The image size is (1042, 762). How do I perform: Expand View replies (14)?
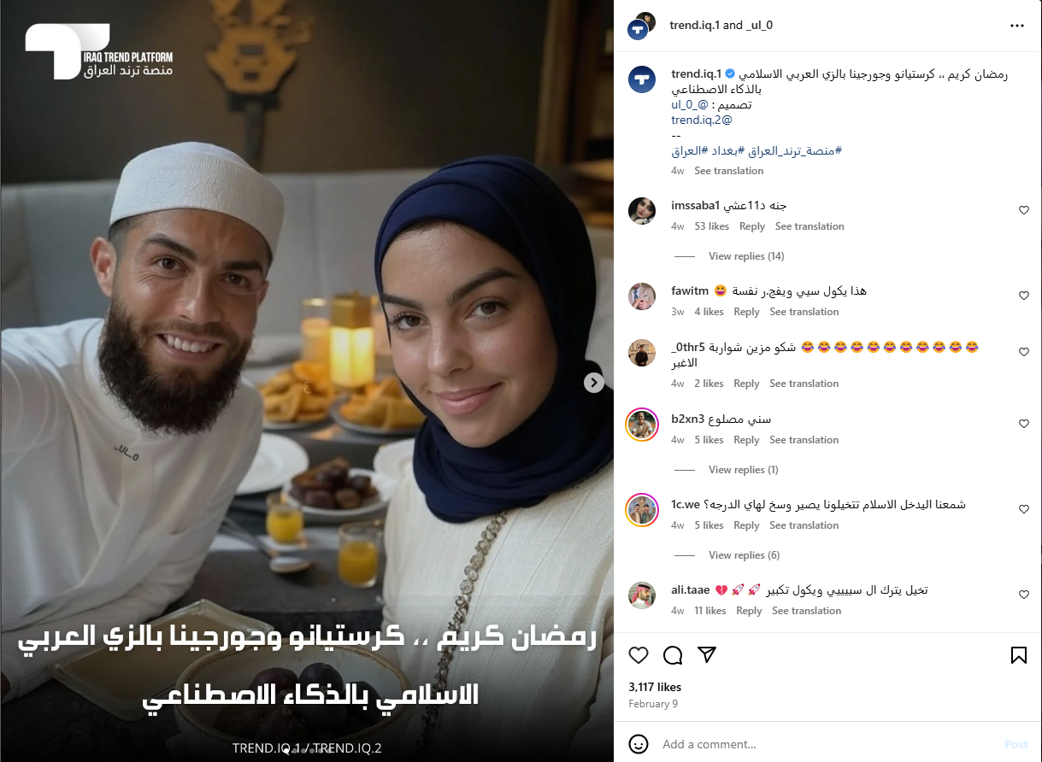tap(746, 256)
